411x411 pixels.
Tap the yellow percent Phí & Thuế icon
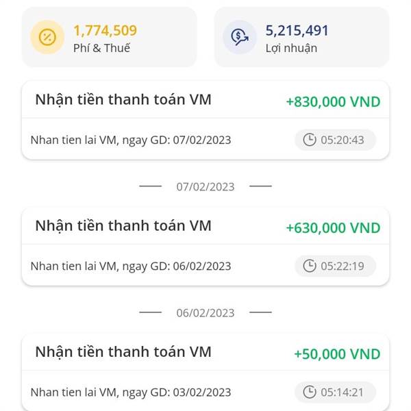(x=47, y=37)
